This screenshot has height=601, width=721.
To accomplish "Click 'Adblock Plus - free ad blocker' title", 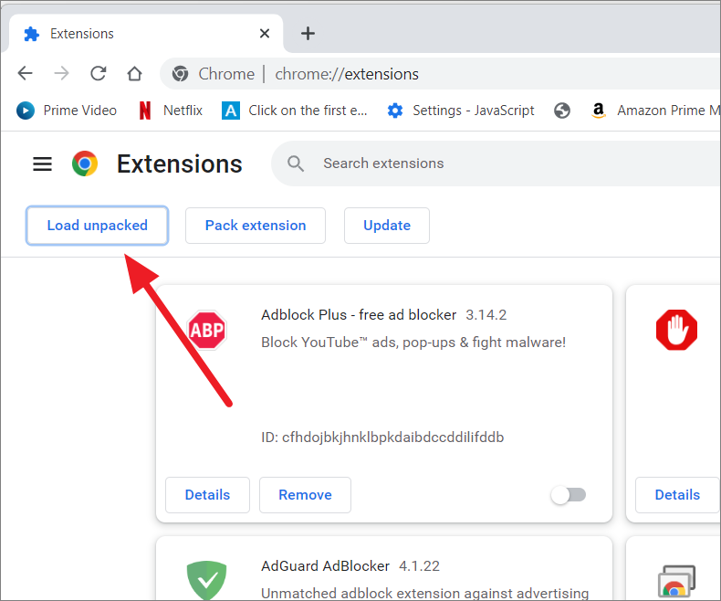I will [x=359, y=315].
